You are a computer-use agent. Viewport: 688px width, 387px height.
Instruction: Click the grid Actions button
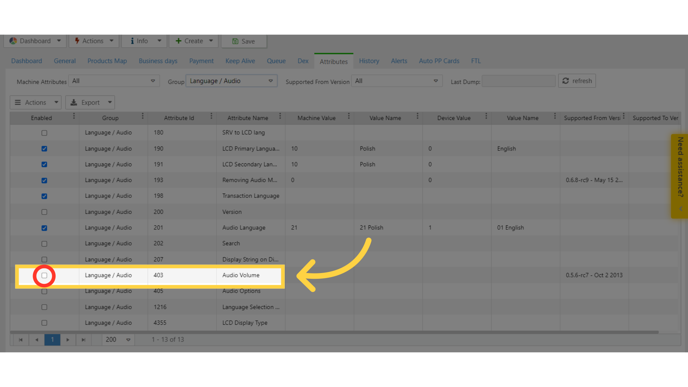(x=35, y=102)
